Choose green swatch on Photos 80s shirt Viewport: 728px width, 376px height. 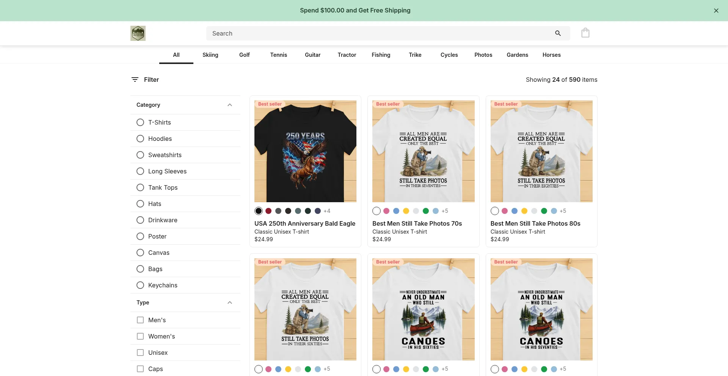click(x=544, y=211)
